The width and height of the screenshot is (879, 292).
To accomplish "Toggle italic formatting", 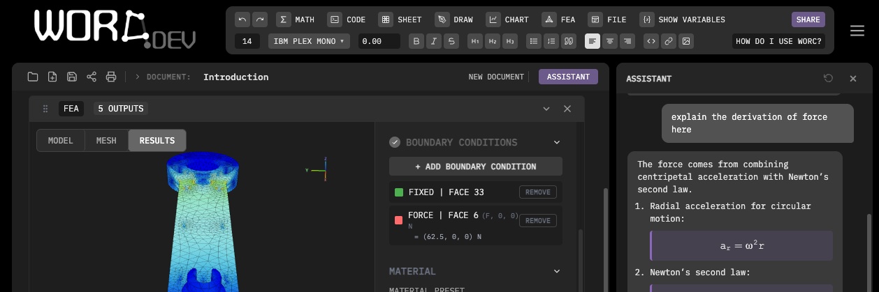I will pyautogui.click(x=434, y=41).
